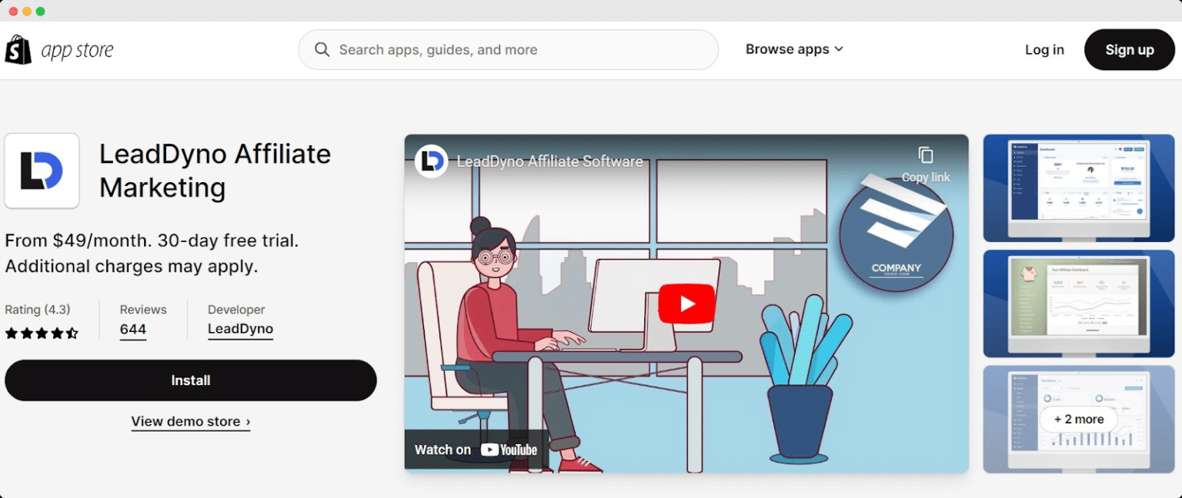Click the search apps input field
Image resolution: width=1182 pixels, height=498 pixels.
click(x=508, y=49)
